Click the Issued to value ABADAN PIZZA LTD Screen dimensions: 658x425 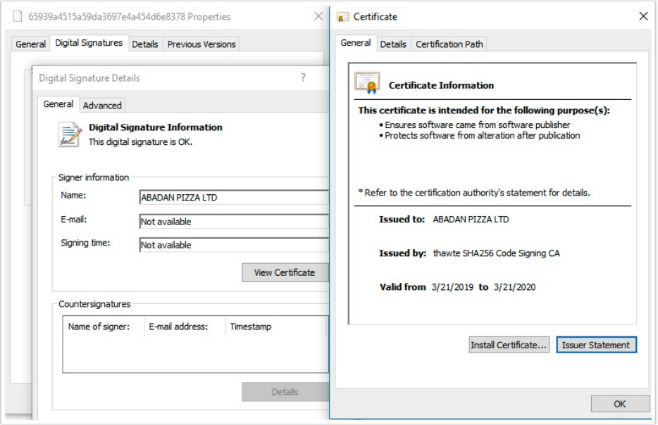pos(471,220)
